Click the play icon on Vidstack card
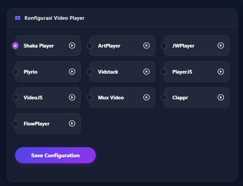The width and height of the screenshot is (243, 186). click(x=147, y=72)
